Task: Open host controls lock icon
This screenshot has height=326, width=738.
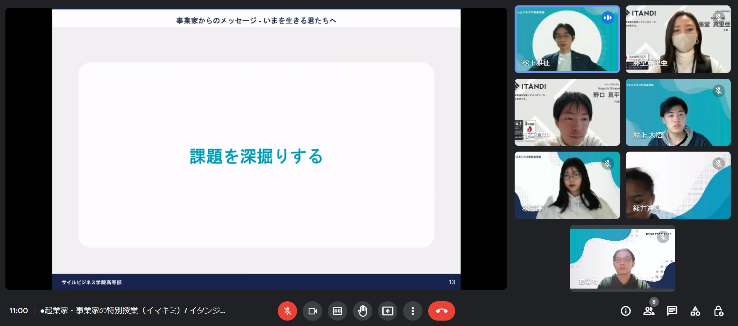Action: pos(718,311)
